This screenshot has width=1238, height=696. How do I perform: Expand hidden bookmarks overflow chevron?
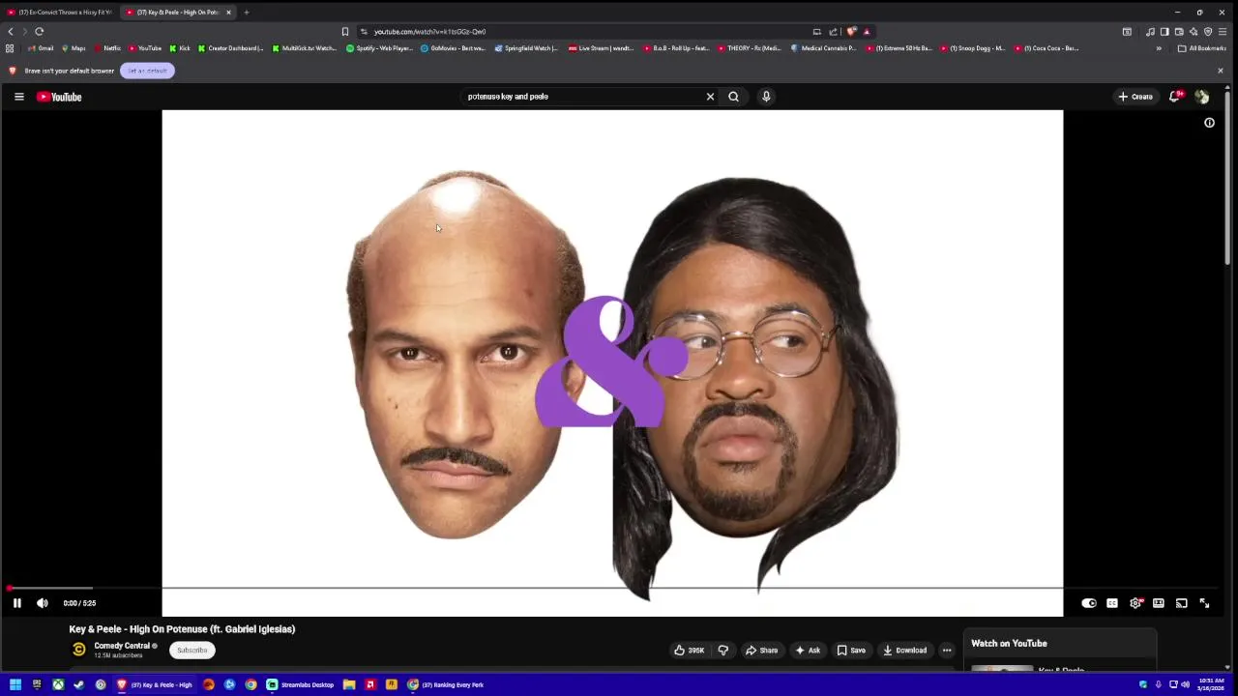1159,48
